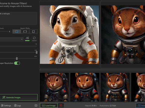This screenshot has height=108, width=145.
Task: Click the Save button at bottom right
Action: tap(140, 106)
